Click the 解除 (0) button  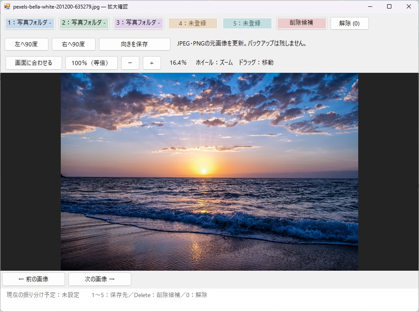pos(350,23)
